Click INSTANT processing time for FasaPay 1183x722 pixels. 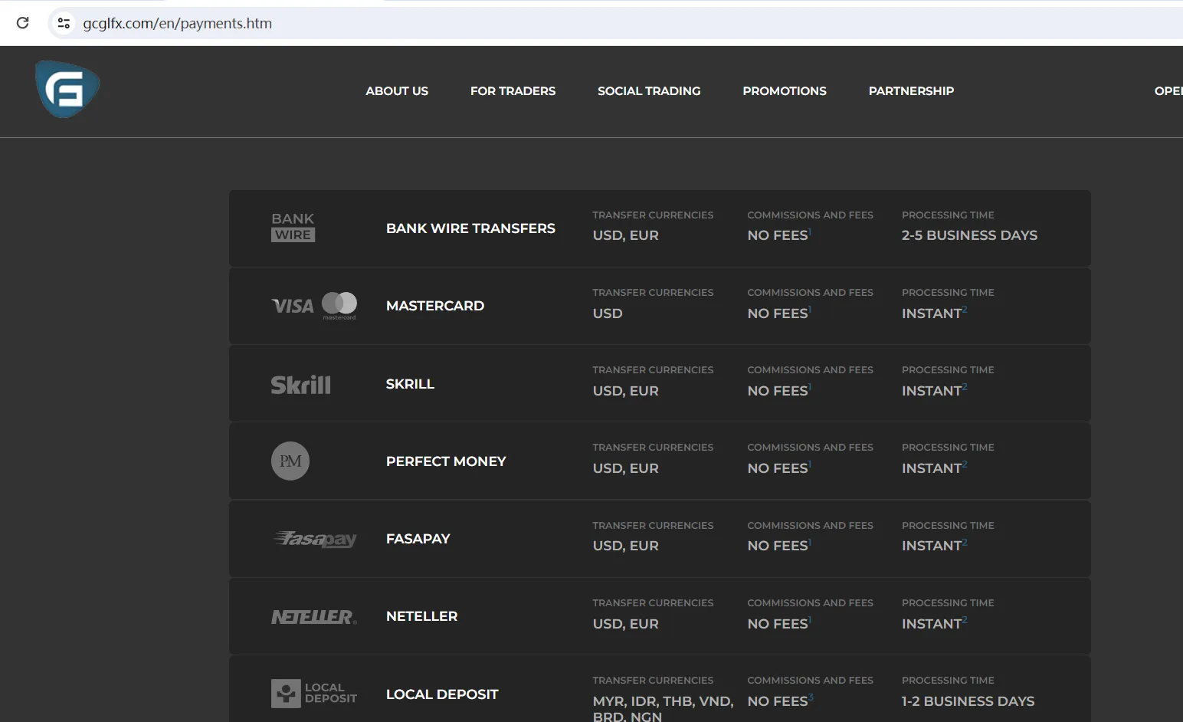[932, 546]
